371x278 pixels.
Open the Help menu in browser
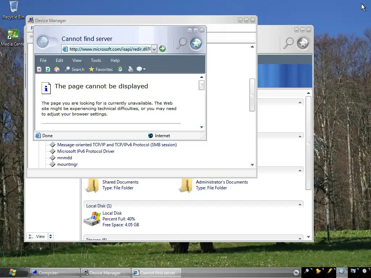pyautogui.click(x=115, y=60)
